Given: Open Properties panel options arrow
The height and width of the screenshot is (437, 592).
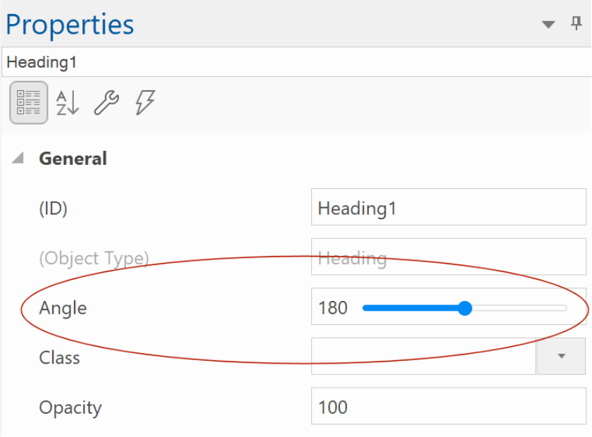Looking at the screenshot, I should coord(548,25).
